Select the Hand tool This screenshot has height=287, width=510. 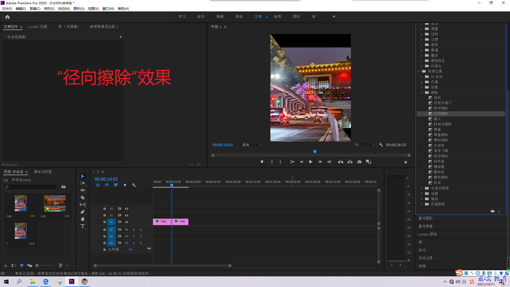[x=83, y=219]
